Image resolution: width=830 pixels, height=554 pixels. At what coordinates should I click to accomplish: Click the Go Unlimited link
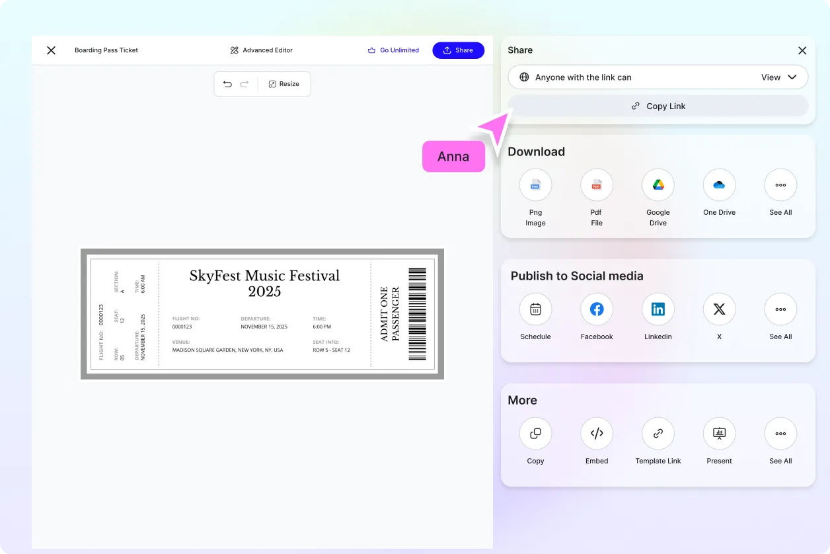pos(394,50)
